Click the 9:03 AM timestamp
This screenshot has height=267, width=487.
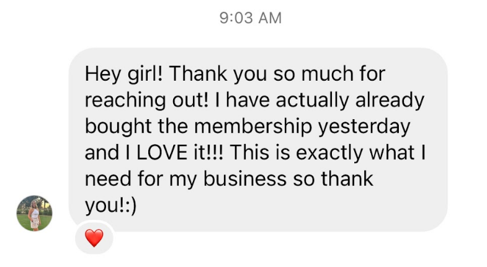click(x=250, y=19)
